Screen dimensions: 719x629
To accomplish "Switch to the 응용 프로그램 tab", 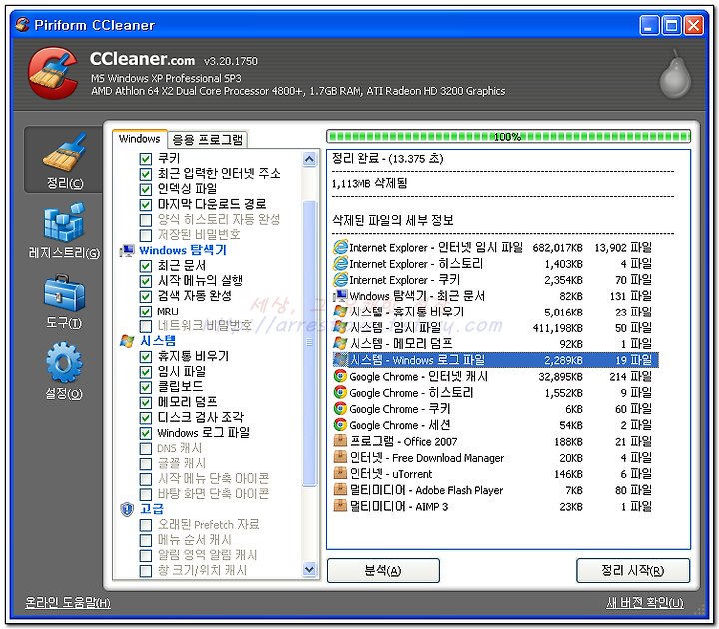I will coord(208,140).
